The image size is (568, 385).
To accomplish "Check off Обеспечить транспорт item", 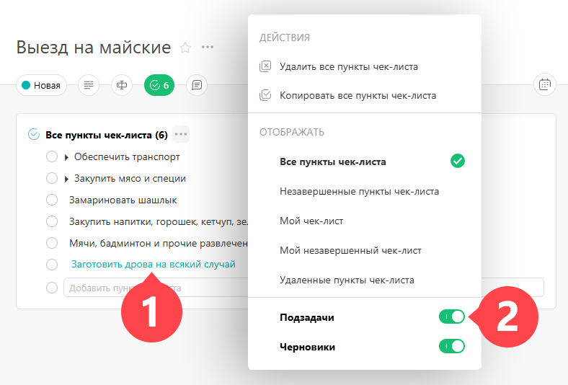I will click(52, 157).
